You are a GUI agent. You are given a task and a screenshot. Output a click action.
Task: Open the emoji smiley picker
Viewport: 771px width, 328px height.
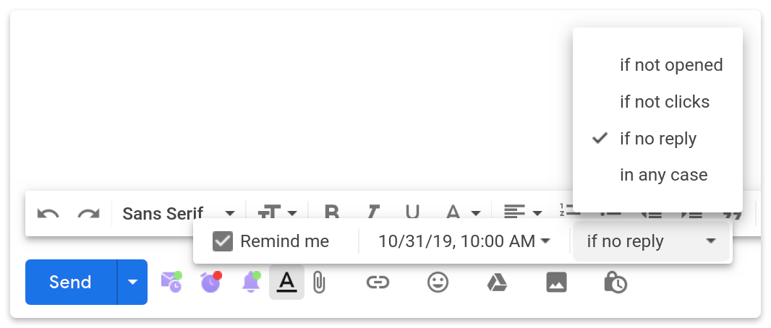tap(438, 282)
